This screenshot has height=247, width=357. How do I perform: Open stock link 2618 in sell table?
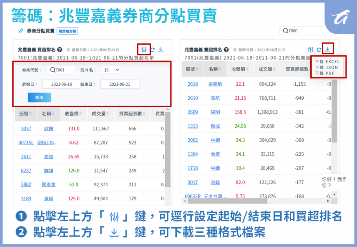192,84
